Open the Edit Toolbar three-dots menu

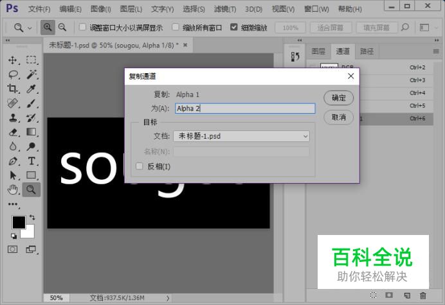[x=13, y=204]
